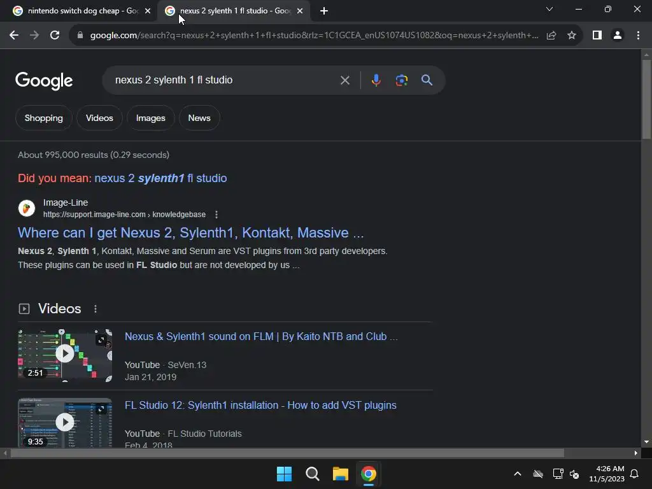Open the Nexus & Sylenth1 sound on FLM video
Image resolution: width=652 pixels, height=489 pixels.
261,336
